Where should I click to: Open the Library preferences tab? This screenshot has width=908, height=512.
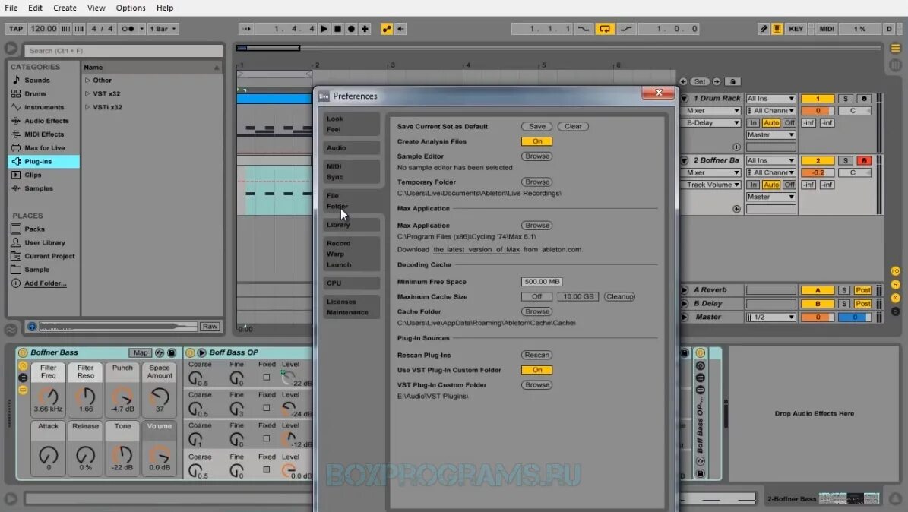pyautogui.click(x=351, y=225)
